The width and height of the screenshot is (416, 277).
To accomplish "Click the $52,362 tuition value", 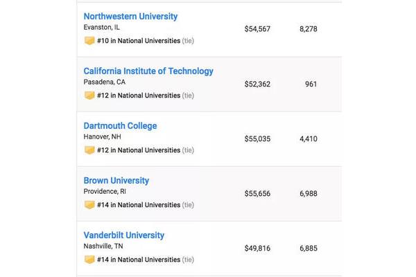I will click(257, 84).
